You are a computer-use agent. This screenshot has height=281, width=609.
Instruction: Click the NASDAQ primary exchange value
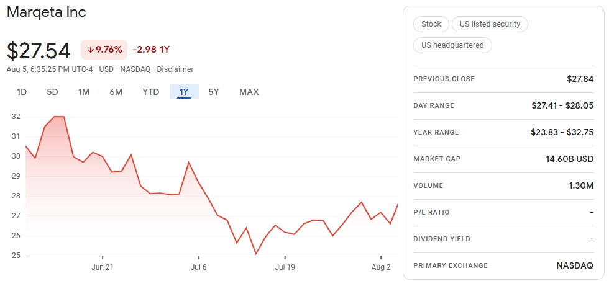coord(575,266)
